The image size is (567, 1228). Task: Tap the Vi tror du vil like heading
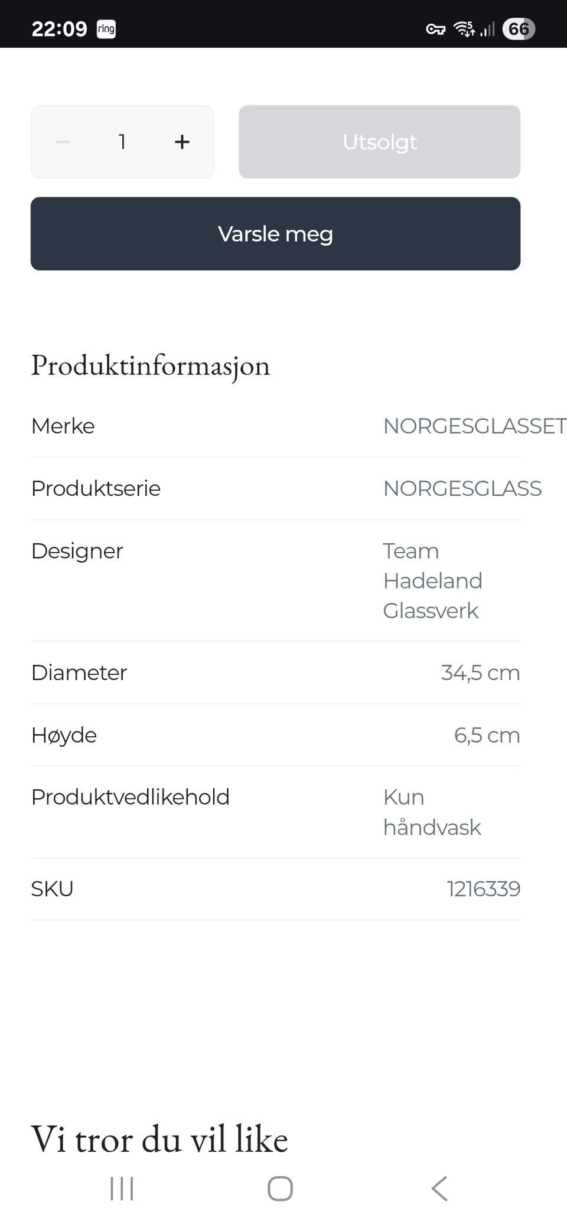[159, 1139]
